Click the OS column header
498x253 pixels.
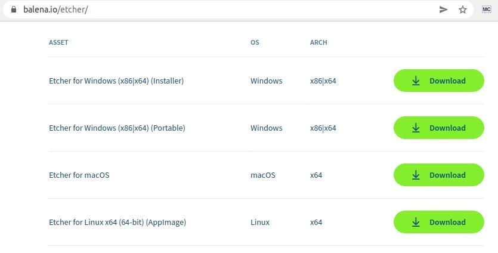coord(255,42)
